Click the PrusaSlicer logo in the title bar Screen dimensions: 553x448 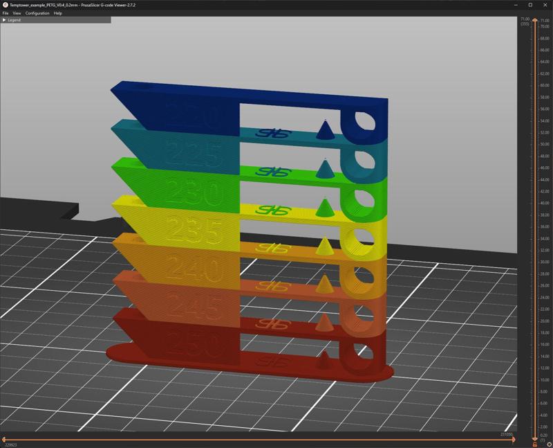5,5
